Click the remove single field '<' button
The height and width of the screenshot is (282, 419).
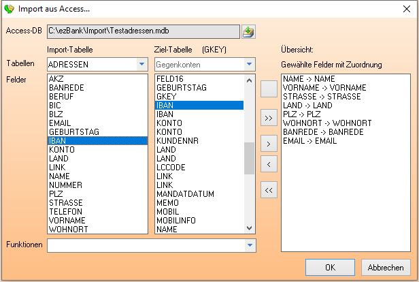[269, 164]
